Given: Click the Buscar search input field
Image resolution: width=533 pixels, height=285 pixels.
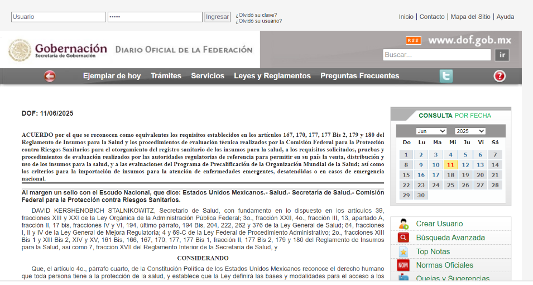Looking at the screenshot, I should [436, 55].
